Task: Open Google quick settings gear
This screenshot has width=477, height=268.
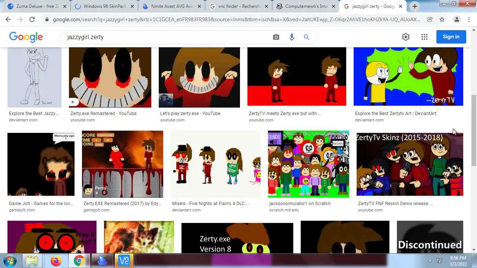Action: (406, 37)
